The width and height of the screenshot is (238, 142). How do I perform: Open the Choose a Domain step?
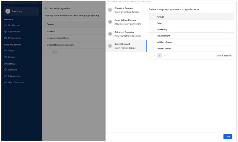(x=126, y=10)
